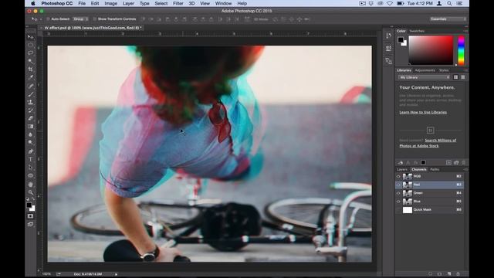This screenshot has width=494, height=278.
Task: Open the Image menu
Action: [x=110, y=3]
